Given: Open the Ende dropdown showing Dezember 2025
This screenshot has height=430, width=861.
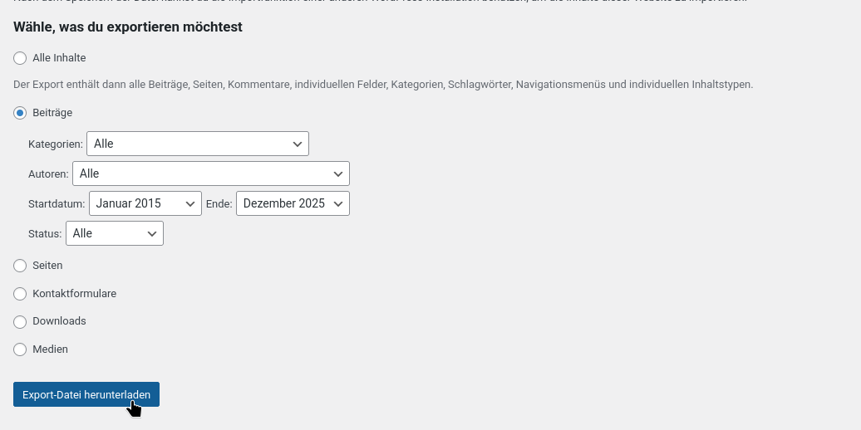Looking at the screenshot, I should click(x=293, y=203).
